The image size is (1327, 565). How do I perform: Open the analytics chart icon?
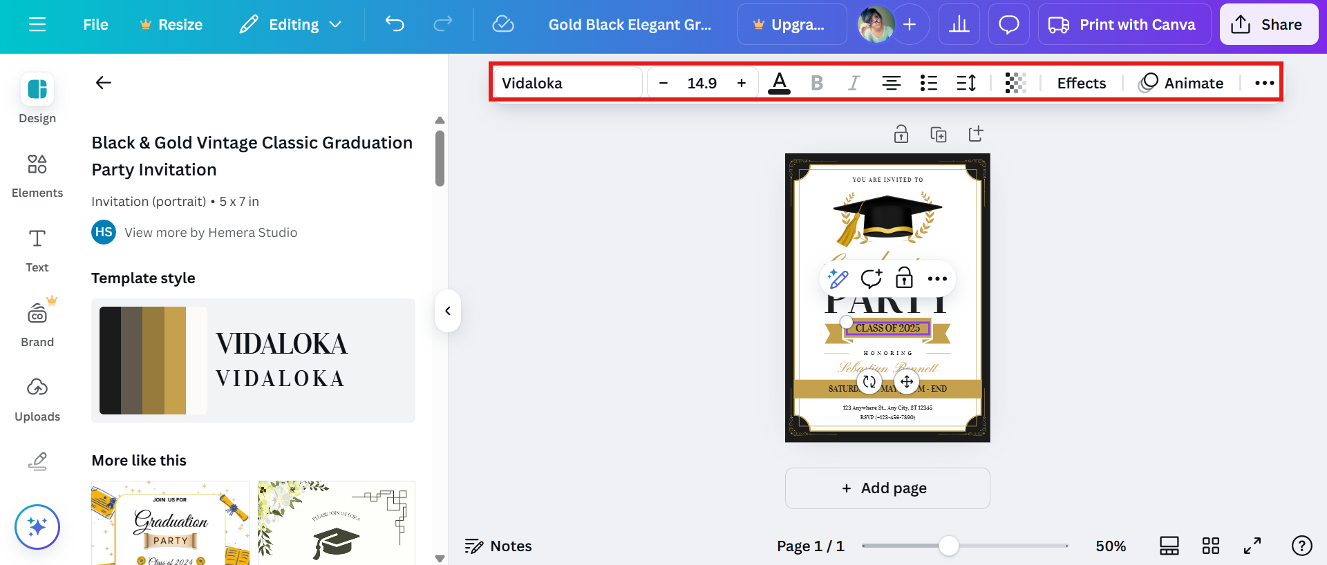pos(959,25)
